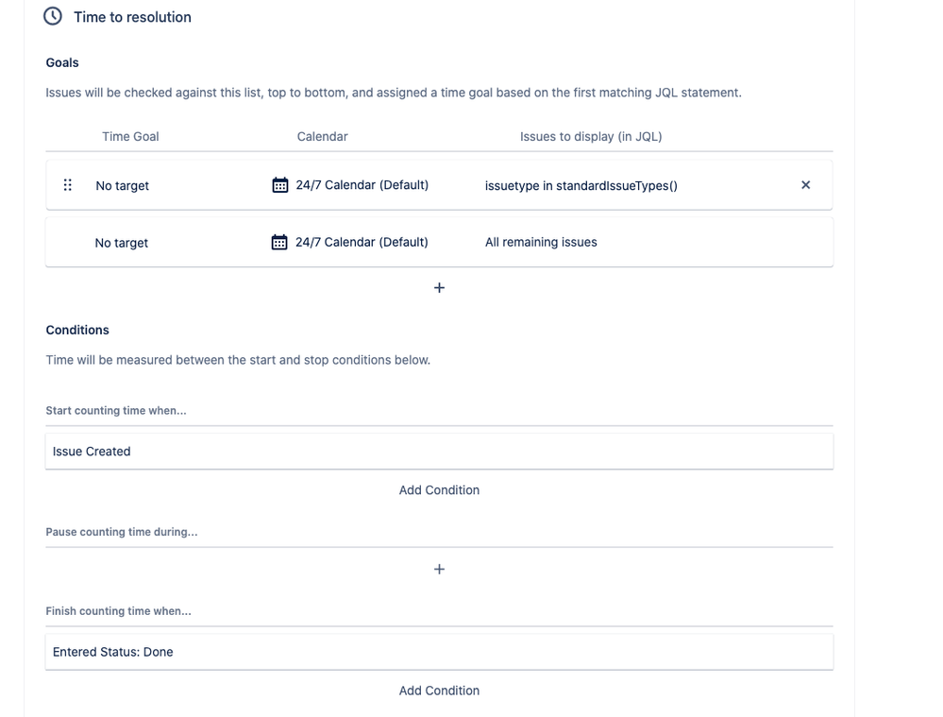The image size is (943, 717).
Task: Add Condition under Start counting time
Action: pos(440,490)
